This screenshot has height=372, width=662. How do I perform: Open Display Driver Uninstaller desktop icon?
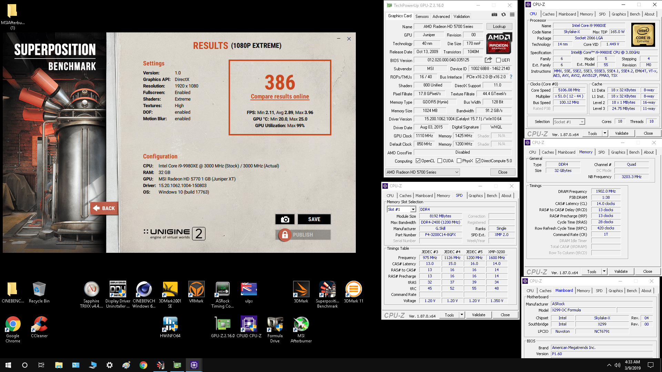point(118,295)
